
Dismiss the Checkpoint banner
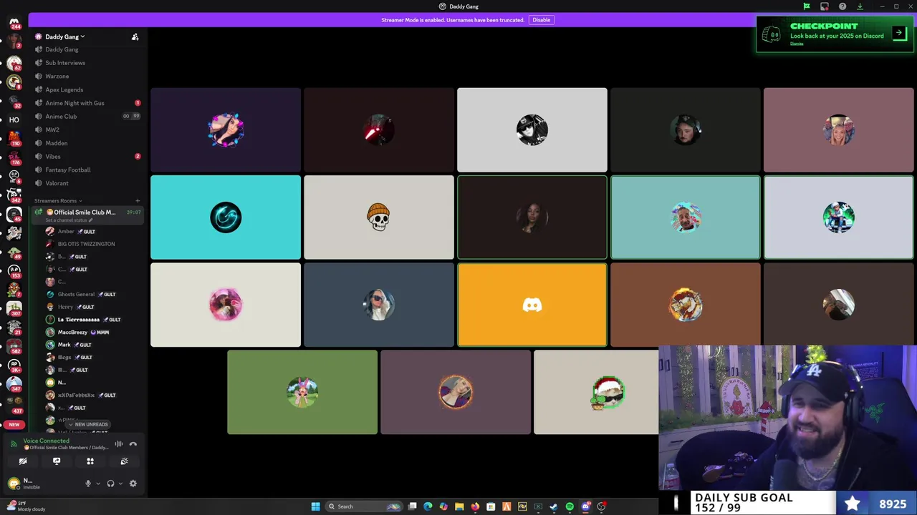pyautogui.click(x=797, y=44)
